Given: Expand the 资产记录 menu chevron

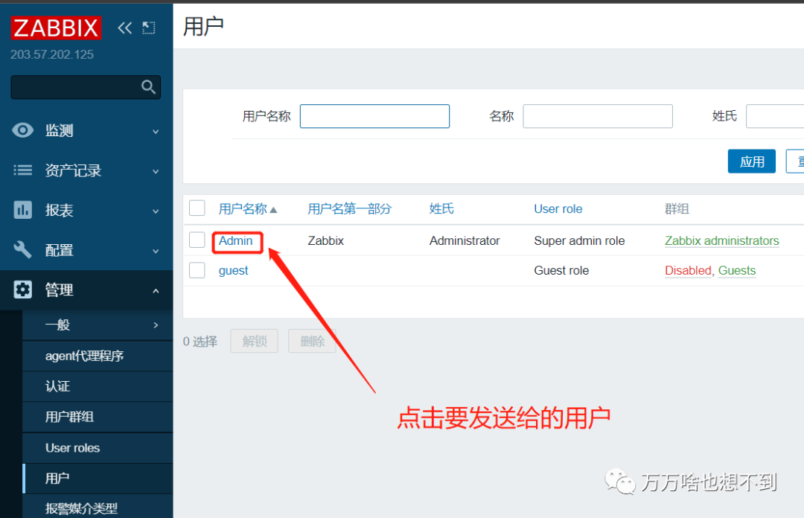Looking at the screenshot, I should [x=156, y=172].
